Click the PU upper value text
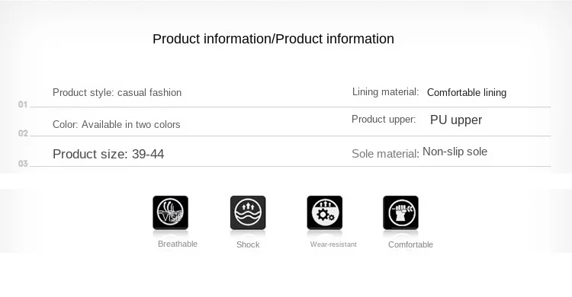The width and height of the screenshot is (572, 297). pos(456,120)
